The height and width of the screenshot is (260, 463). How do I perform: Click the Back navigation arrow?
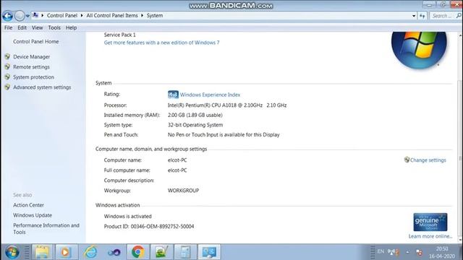(8, 16)
